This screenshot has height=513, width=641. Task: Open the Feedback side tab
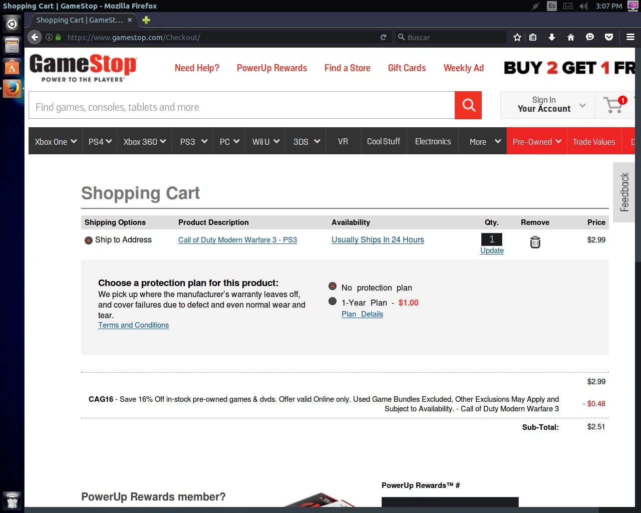point(624,192)
